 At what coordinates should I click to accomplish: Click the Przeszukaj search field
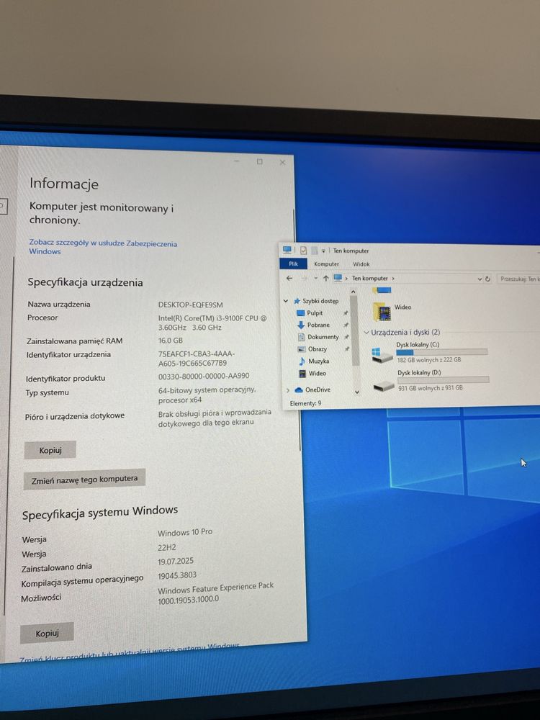click(518, 279)
